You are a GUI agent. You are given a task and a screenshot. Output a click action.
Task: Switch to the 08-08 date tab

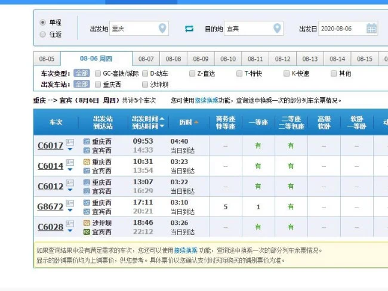[174, 59]
